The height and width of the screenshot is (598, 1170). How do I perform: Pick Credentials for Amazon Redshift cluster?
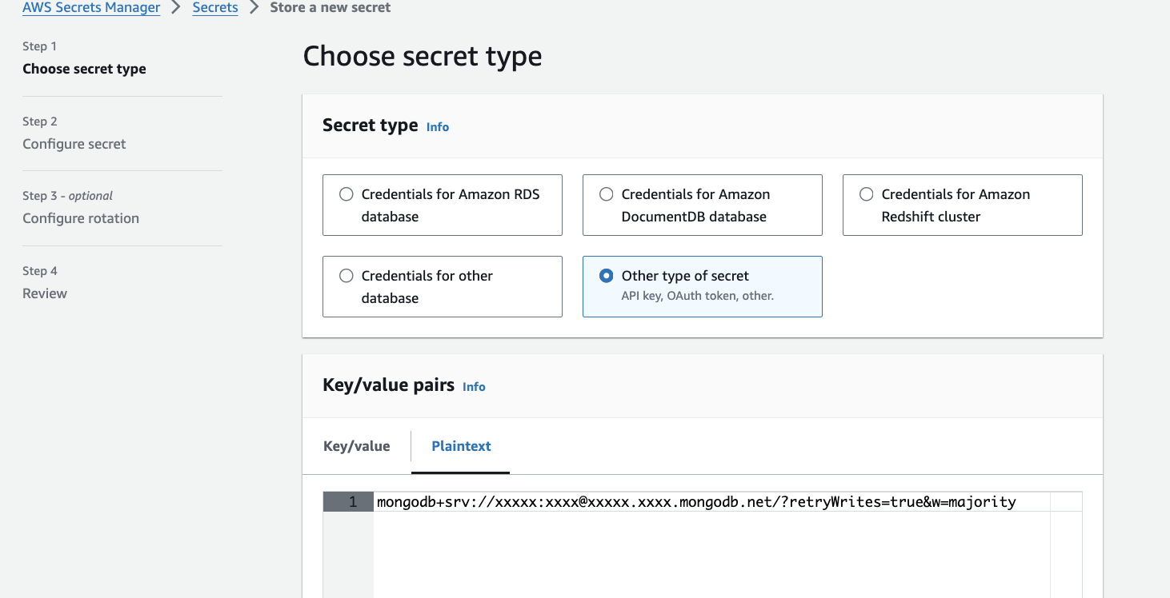click(x=866, y=194)
